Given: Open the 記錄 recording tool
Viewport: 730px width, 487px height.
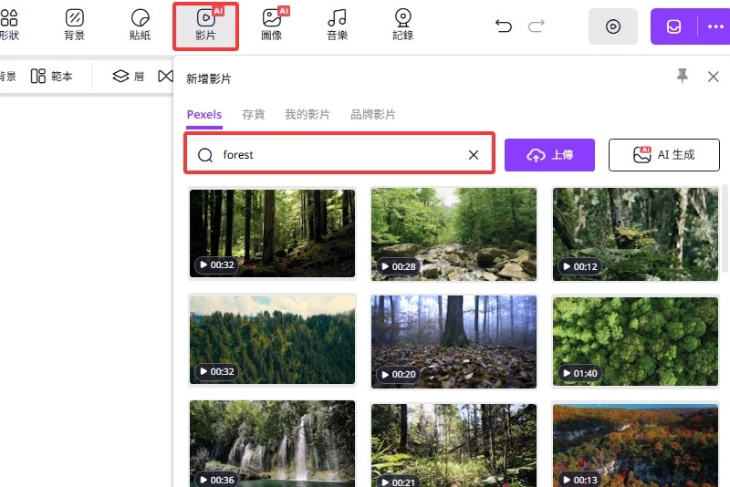Looking at the screenshot, I should click(x=402, y=26).
